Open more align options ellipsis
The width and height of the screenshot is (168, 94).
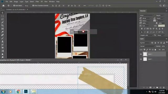coord(85,6)
